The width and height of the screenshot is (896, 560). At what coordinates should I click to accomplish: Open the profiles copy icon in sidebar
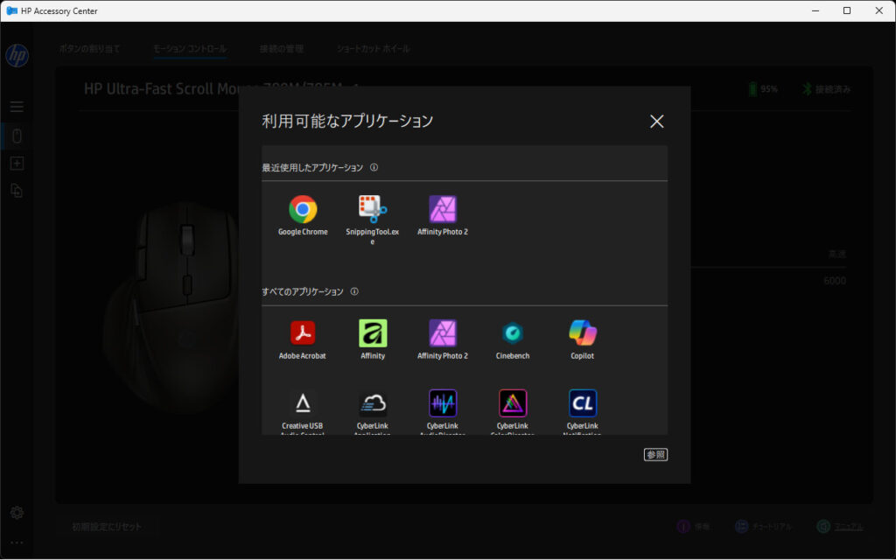(17, 191)
